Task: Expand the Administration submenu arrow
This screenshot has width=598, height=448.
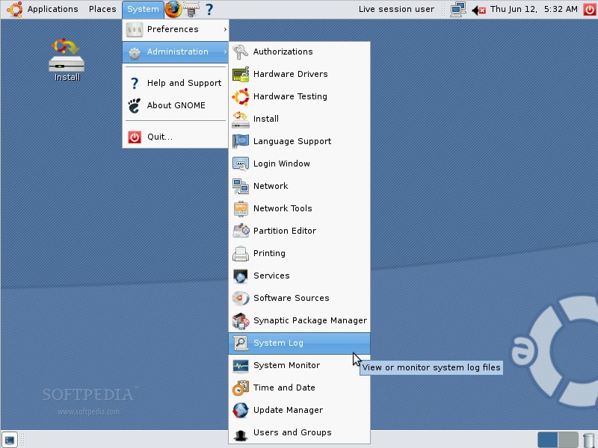Action: (224, 52)
